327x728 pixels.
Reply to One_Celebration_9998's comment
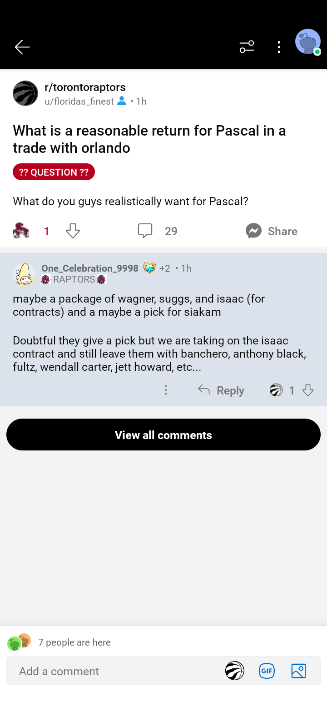pyautogui.click(x=221, y=390)
